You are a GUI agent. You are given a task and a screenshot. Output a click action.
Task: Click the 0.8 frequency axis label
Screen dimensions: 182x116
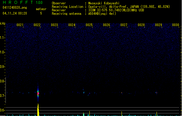pos(2,81)
